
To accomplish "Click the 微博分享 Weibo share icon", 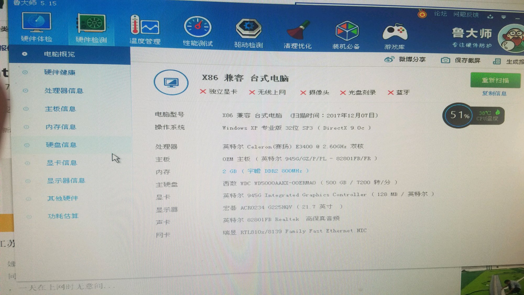I will point(389,60).
